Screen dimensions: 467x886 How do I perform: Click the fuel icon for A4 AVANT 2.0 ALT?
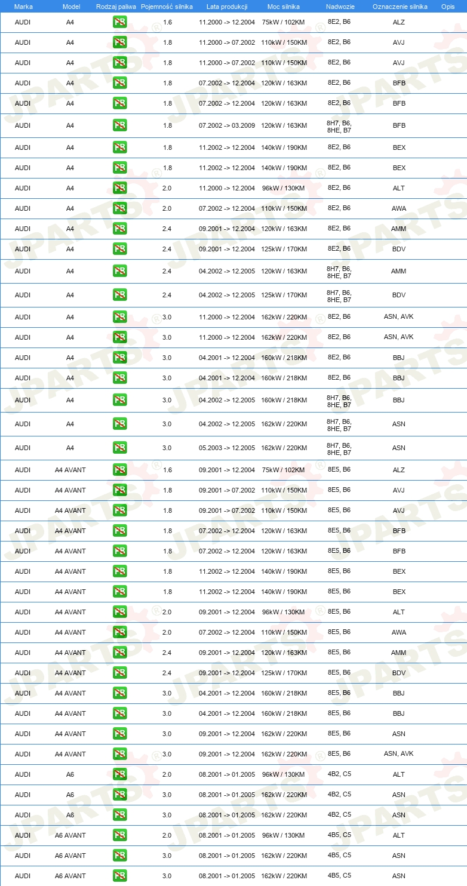[x=119, y=612]
